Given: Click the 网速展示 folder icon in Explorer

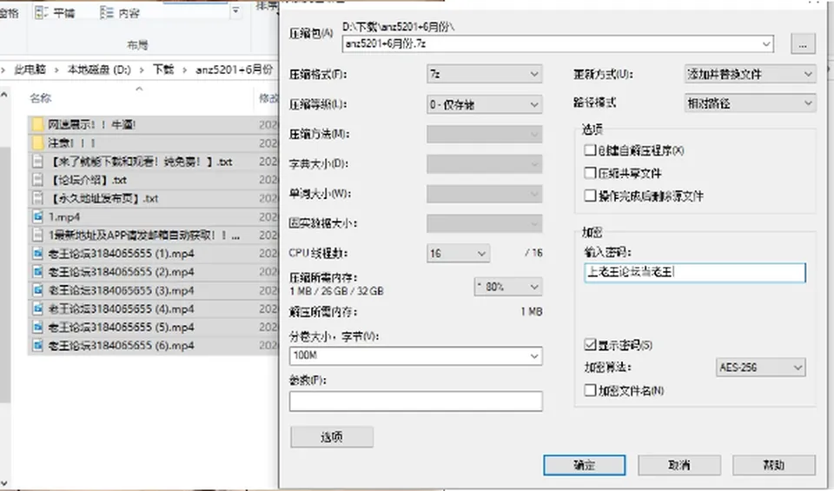Looking at the screenshot, I should 37,124.
